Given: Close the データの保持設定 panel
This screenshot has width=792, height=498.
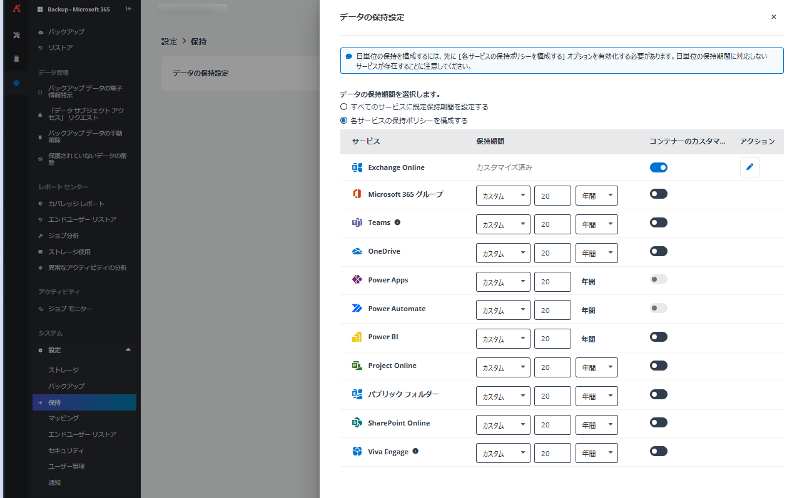Looking at the screenshot, I should tap(774, 17).
